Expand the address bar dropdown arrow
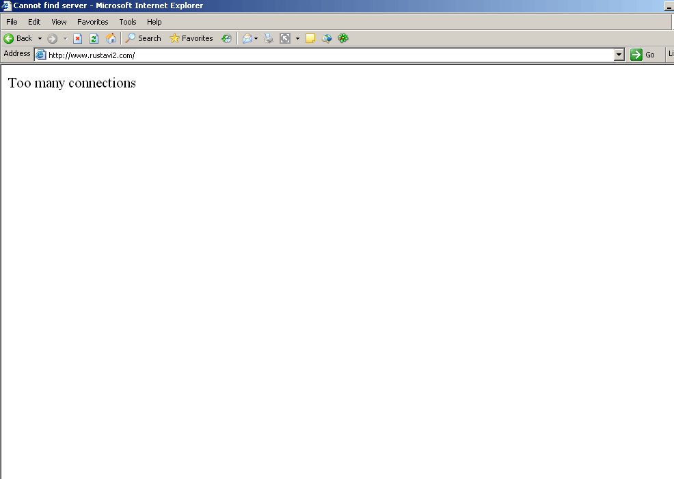674x479 pixels. (x=619, y=55)
